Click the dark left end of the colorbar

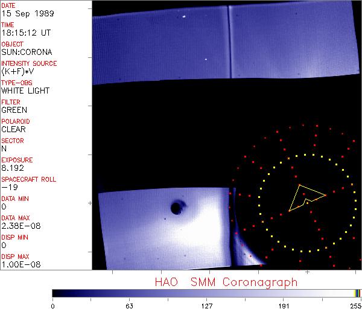[x=57, y=293]
